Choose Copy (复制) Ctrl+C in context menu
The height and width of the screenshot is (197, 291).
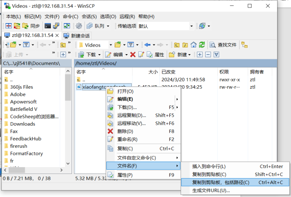143,149
